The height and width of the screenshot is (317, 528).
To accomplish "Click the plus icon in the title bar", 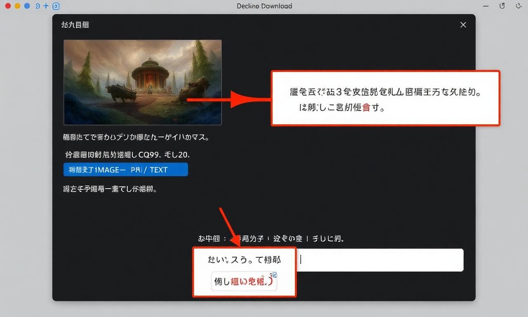I will pyautogui.click(x=46, y=6).
